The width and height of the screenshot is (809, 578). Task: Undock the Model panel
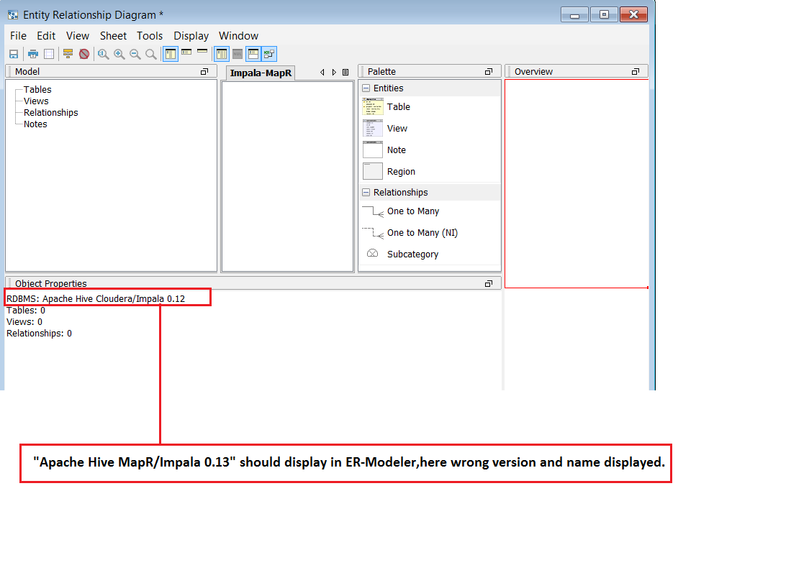coord(204,72)
